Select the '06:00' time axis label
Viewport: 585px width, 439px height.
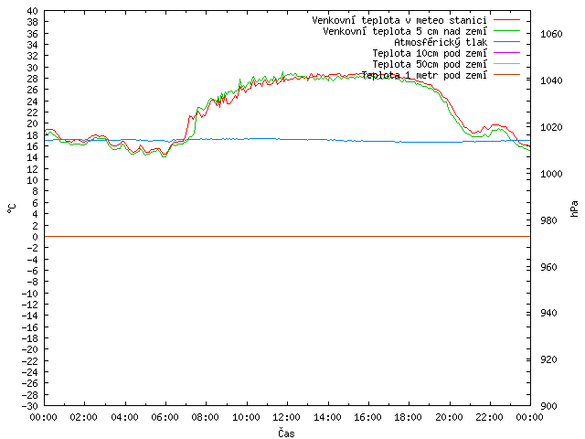click(x=165, y=417)
